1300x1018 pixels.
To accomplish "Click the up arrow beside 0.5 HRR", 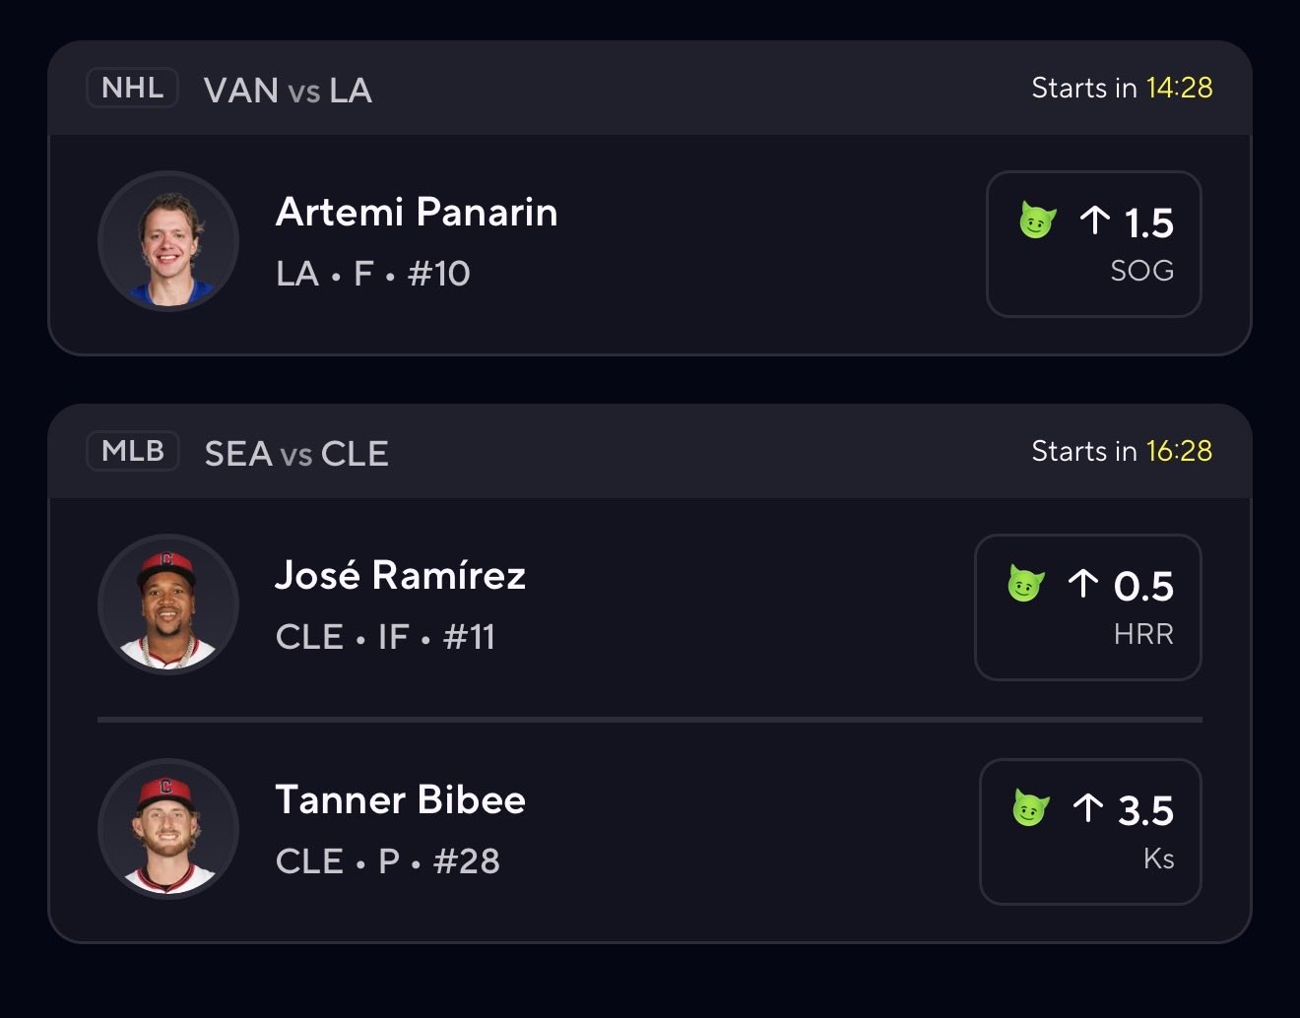I will (x=1082, y=584).
